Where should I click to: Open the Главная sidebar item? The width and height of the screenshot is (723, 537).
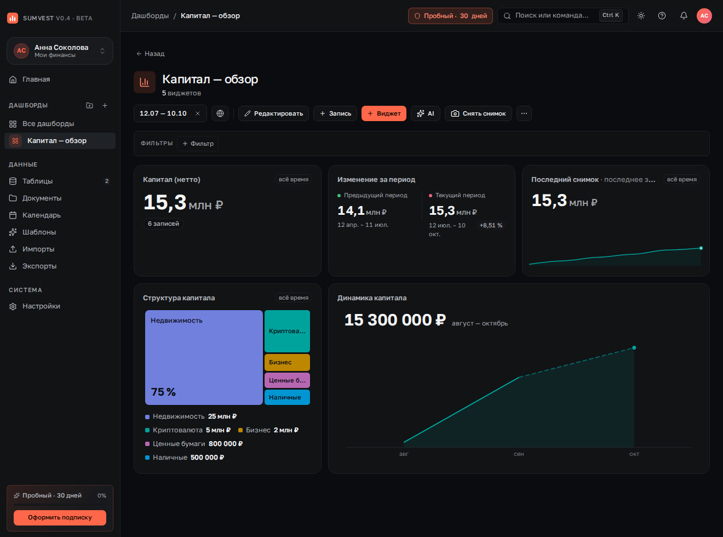point(60,79)
